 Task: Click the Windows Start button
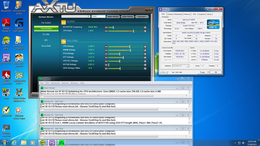pyautogui.click(x=4, y=143)
